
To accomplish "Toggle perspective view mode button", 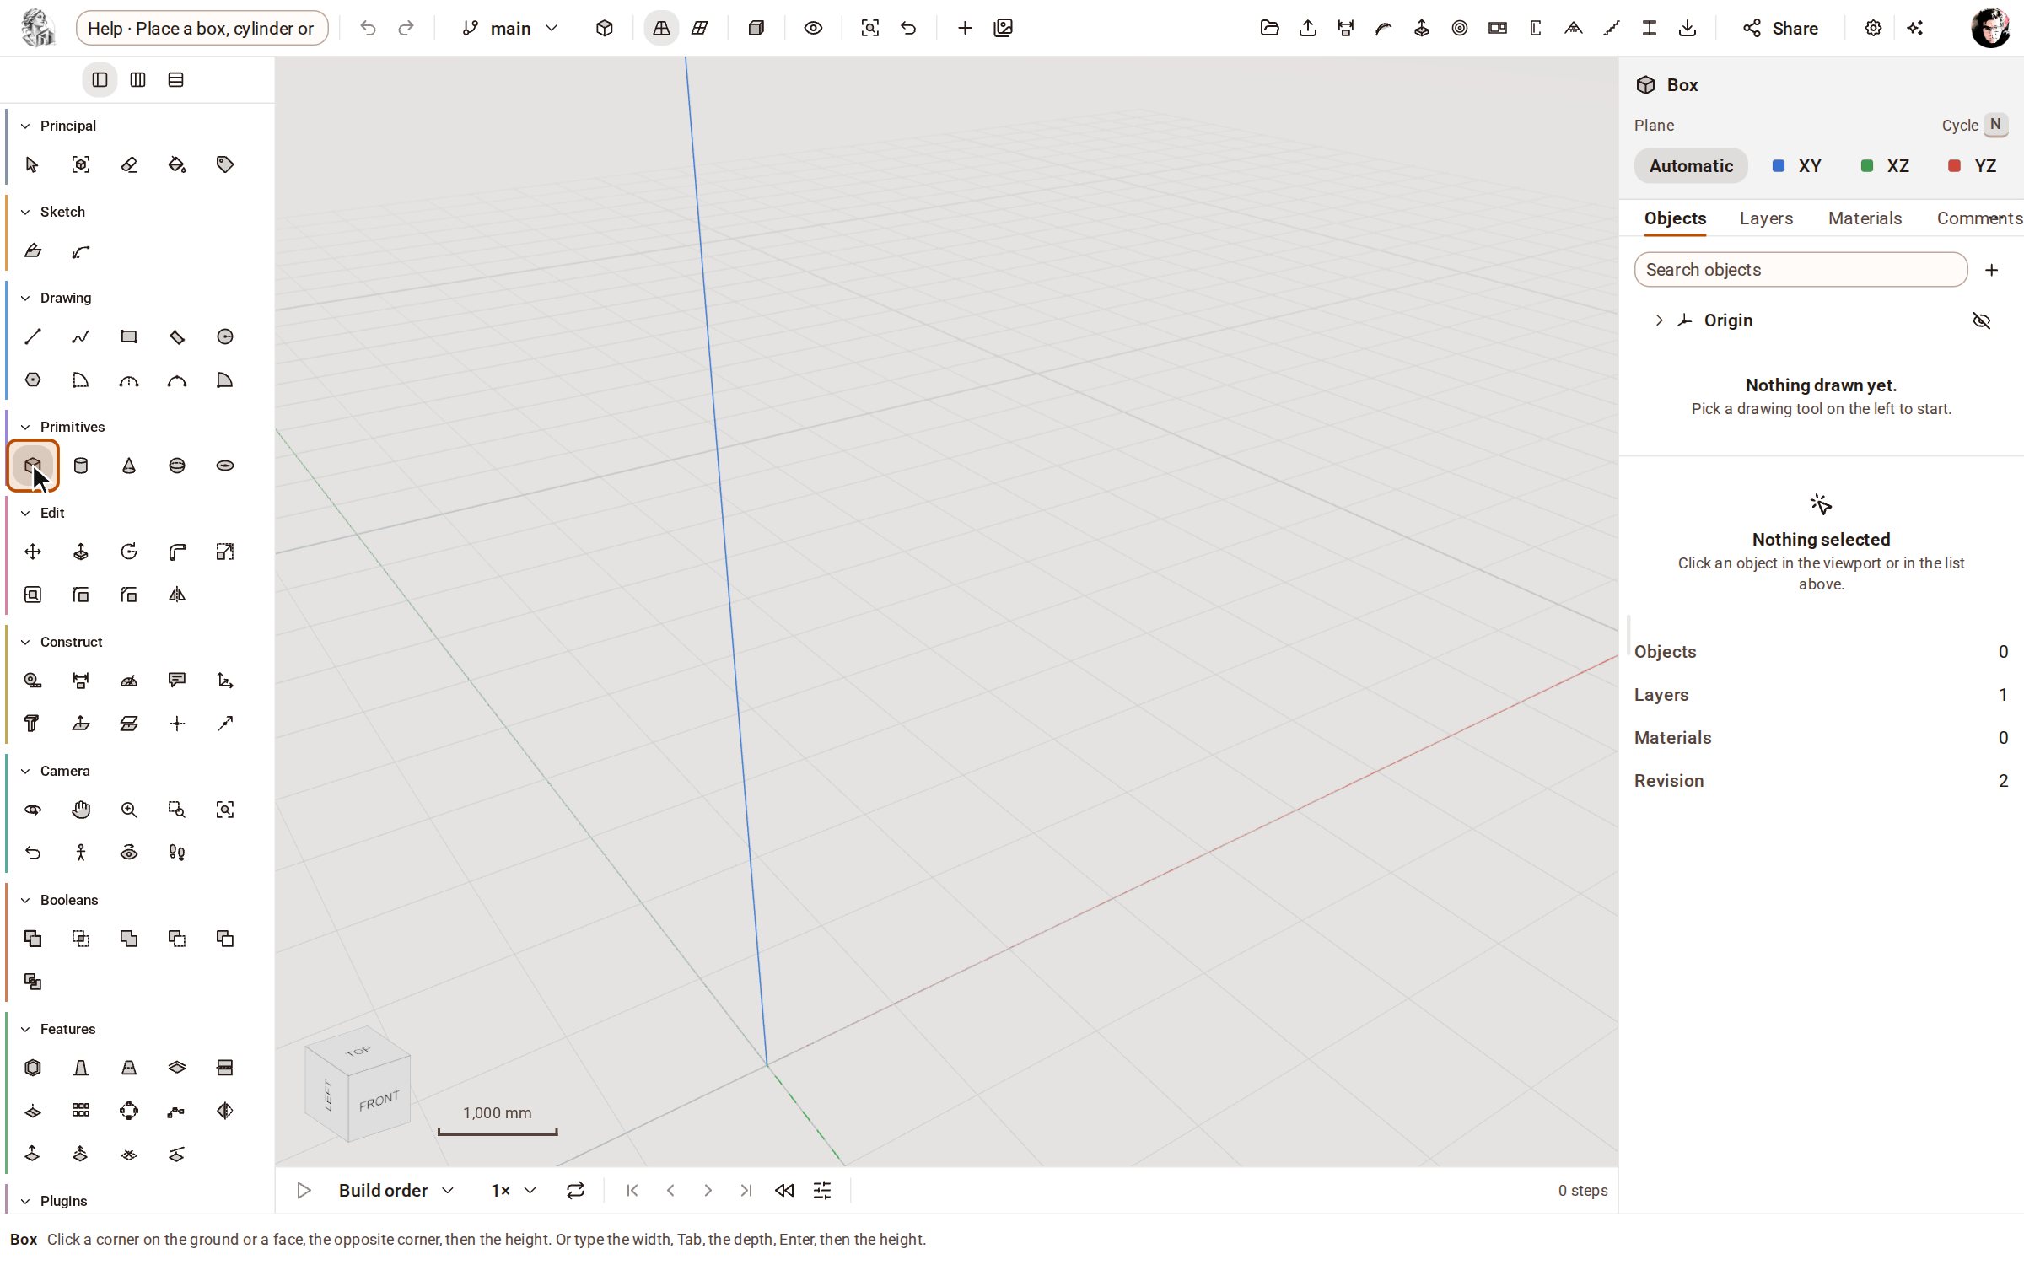I will (x=661, y=28).
